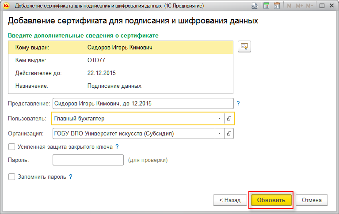The image size is (339, 214).
Task: Select the Назначение Подписание данных row
Action: (x=121, y=86)
